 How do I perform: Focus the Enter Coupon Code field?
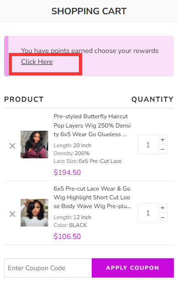(x=48, y=268)
